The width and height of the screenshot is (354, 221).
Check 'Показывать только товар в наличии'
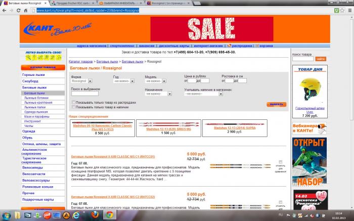(x=73, y=107)
